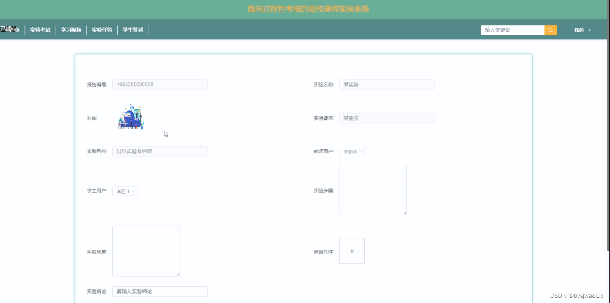This screenshot has width=610, height=303.
Task: Open the 学习视频 menu item
Action: 71,30
